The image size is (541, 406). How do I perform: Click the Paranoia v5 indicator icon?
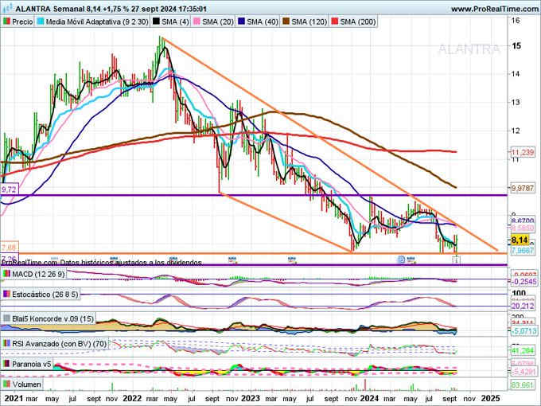pos(6,365)
